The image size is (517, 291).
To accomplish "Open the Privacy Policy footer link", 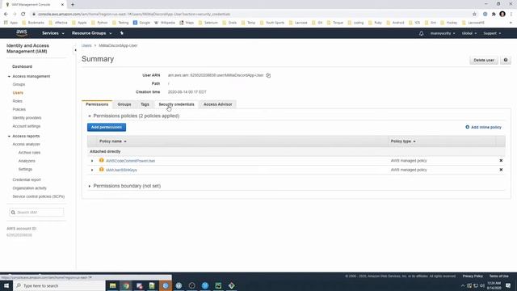I will click(x=473, y=276).
